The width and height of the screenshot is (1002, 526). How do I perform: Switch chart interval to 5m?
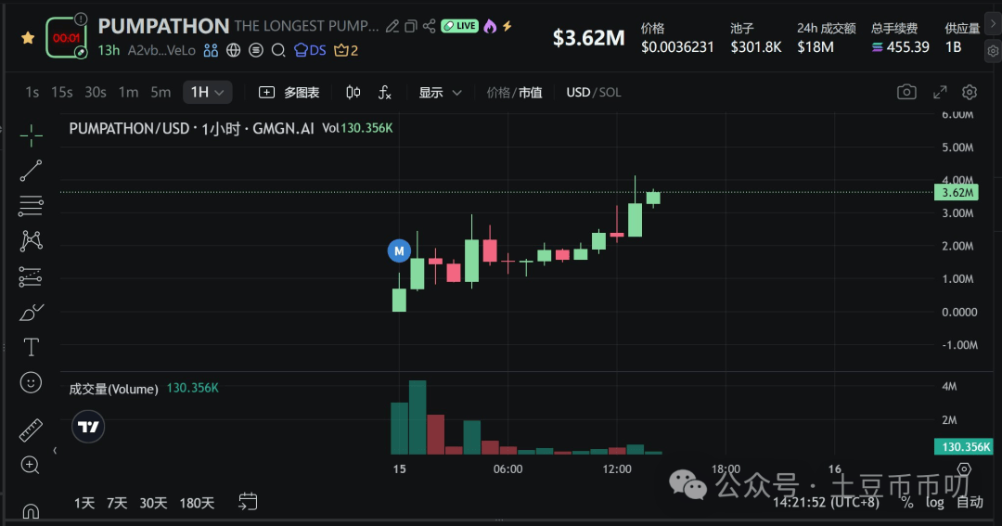point(161,93)
